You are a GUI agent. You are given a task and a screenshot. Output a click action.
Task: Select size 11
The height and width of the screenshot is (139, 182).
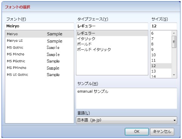coord(161,60)
